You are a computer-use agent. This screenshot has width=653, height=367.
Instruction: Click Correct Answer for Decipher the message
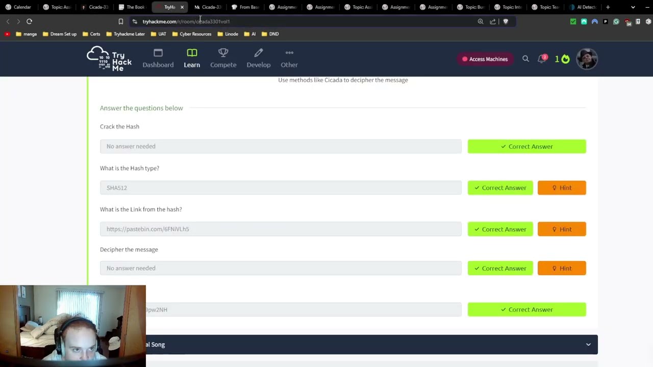click(500, 268)
